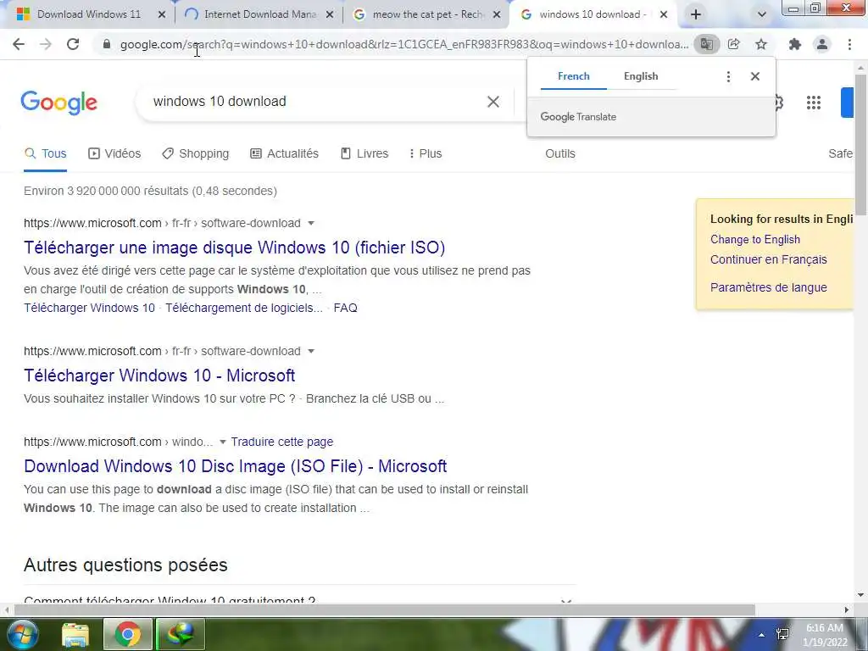Close the meow the cat pet tab
868x651 pixels.
click(497, 14)
